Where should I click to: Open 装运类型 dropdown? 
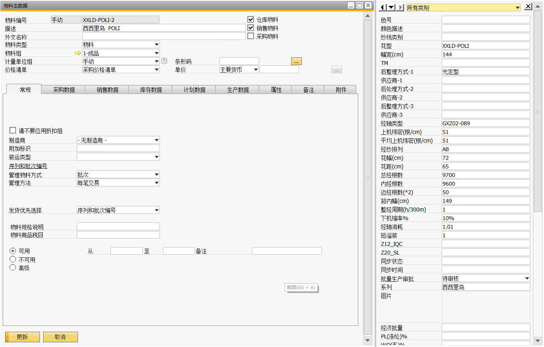(157, 157)
